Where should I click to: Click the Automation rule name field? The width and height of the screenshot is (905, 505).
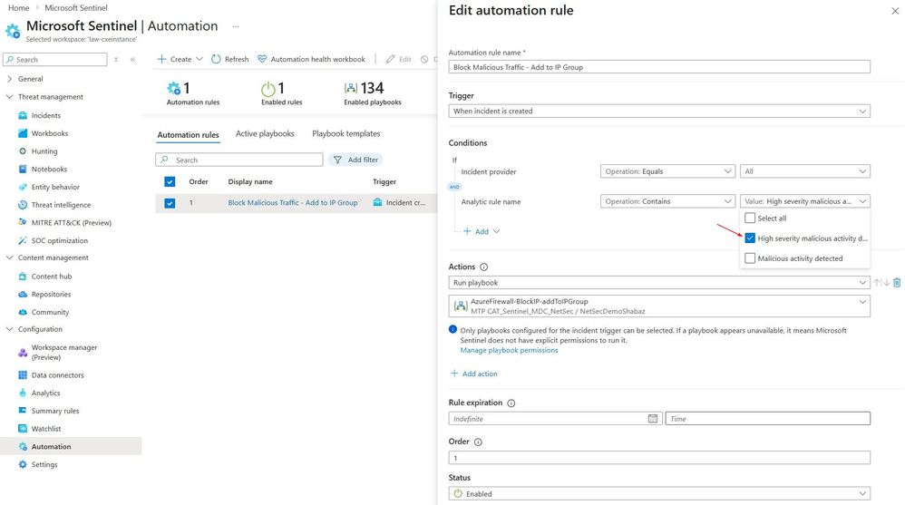click(x=659, y=67)
